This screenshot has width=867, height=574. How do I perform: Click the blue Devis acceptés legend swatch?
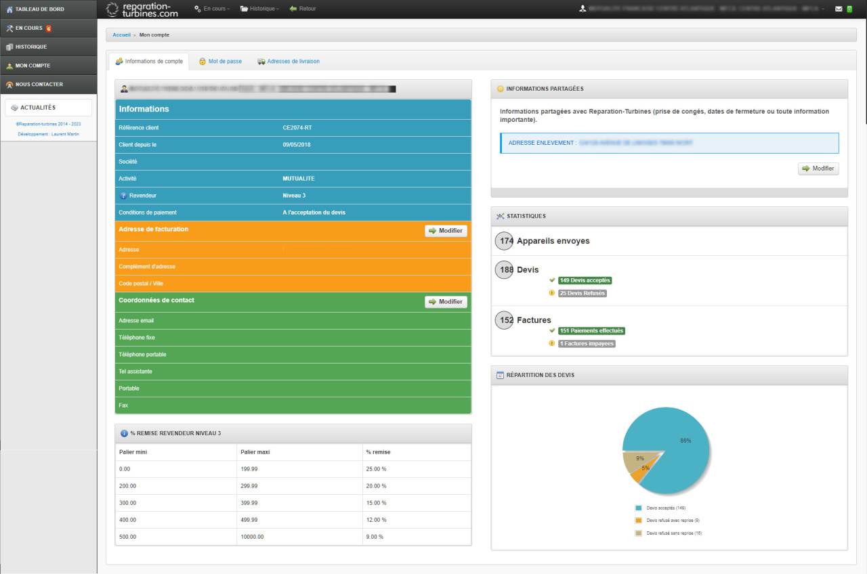(x=638, y=507)
